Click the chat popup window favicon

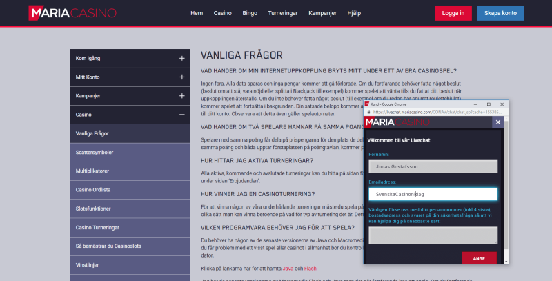click(x=367, y=103)
